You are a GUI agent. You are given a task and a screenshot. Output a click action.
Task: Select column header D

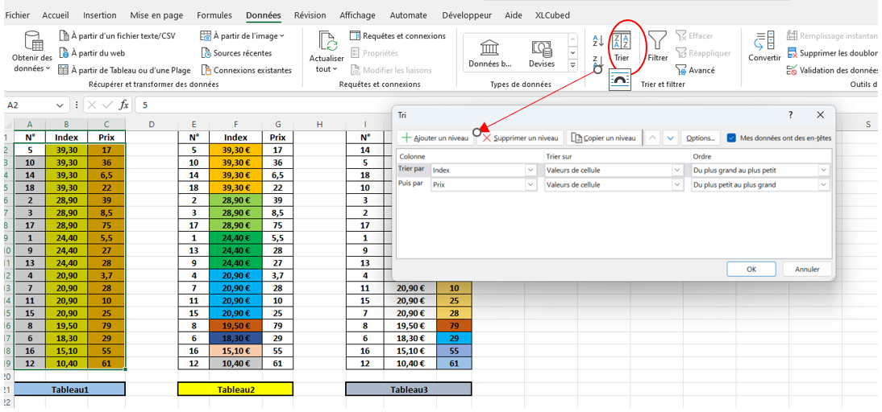click(x=152, y=124)
